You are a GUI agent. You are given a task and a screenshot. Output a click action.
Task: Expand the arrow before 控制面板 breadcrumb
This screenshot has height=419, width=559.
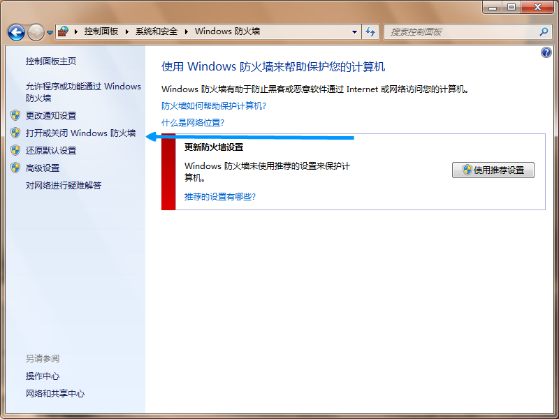tap(76, 31)
